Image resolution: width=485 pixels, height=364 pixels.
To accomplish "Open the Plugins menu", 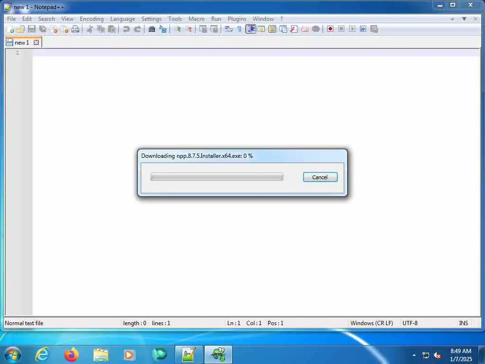I will [x=237, y=19].
